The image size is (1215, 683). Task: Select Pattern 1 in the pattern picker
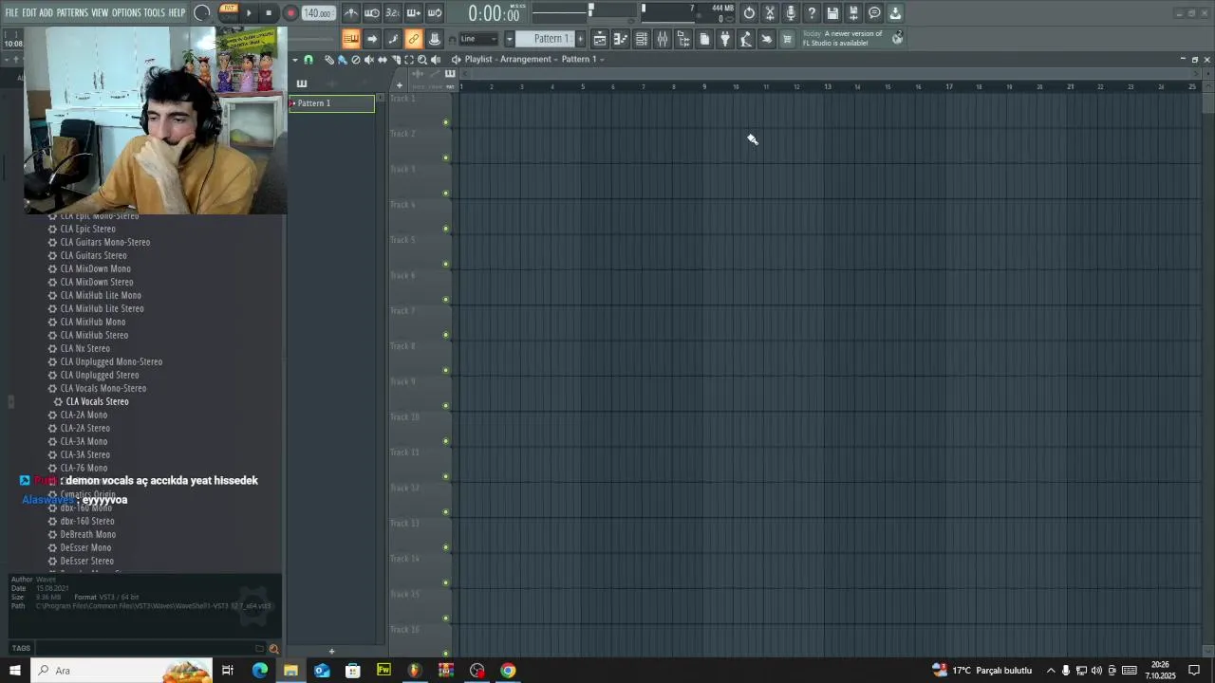pos(332,103)
